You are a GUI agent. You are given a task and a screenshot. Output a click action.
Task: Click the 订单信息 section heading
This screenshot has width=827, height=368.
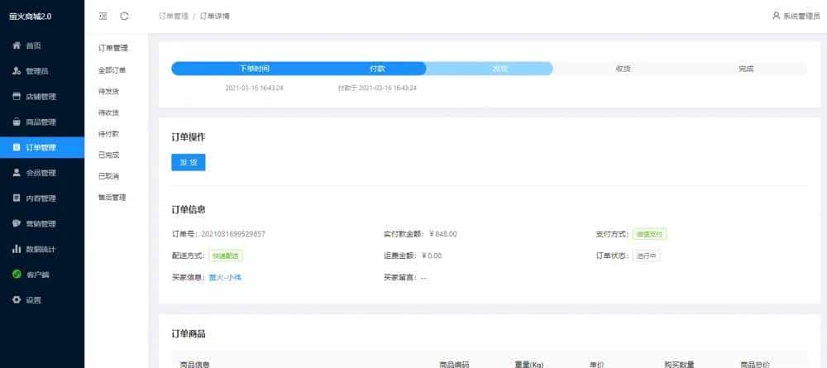pyautogui.click(x=189, y=209)
